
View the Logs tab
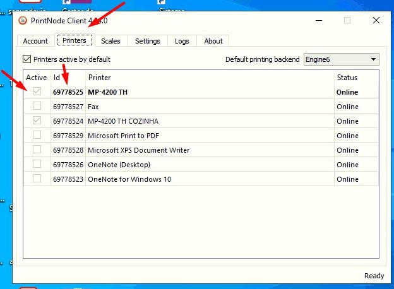click(x=182, y=41)
